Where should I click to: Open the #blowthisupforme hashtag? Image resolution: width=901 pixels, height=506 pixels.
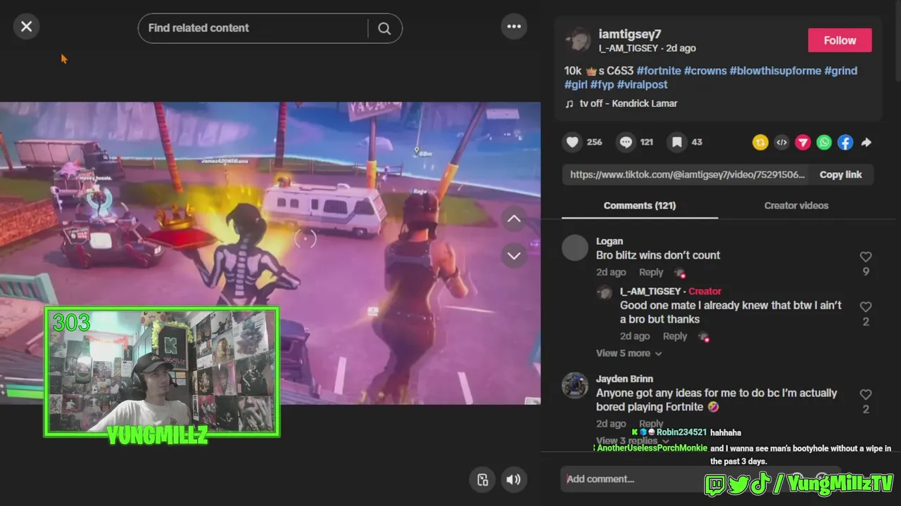pos(775,70)
